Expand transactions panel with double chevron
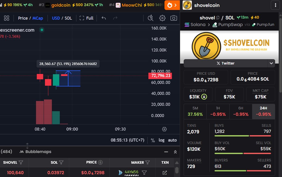The image size is (282, 177). pos(175,152)
